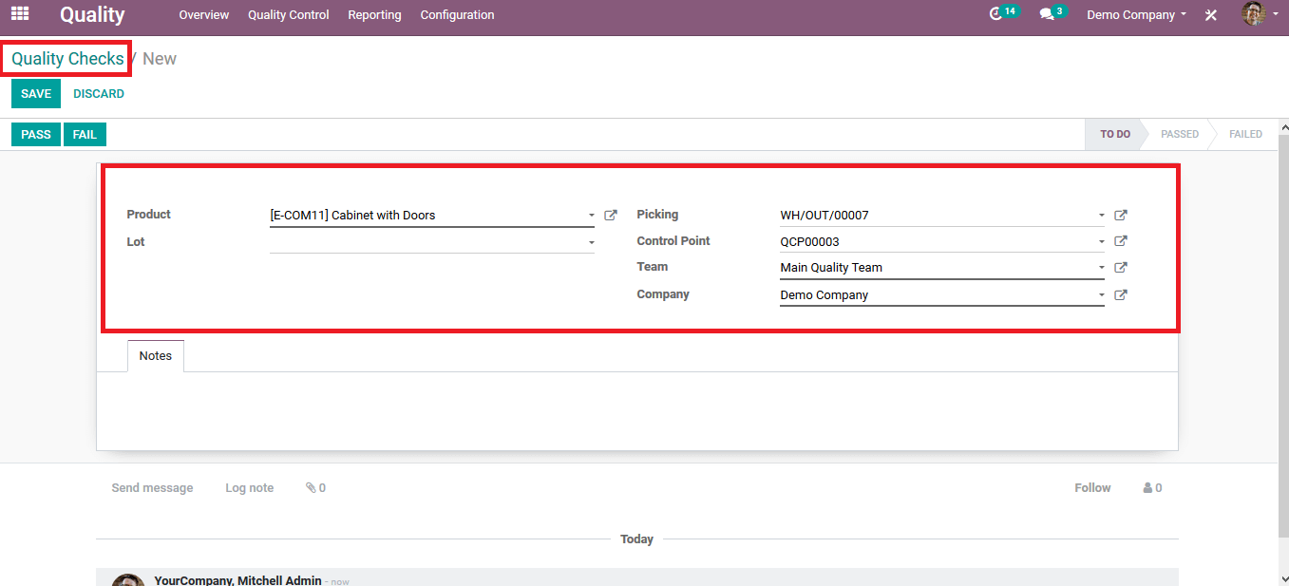Screen dimensions: 1289x586
Task: Open external link for Product field
Action: [x=611, y=216]
